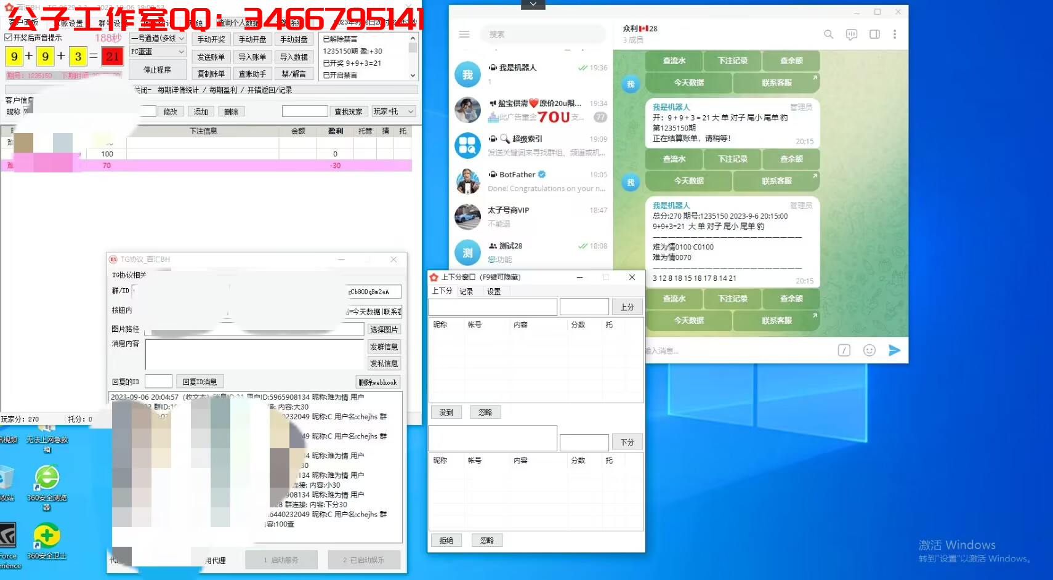Click 发私信息 button

384,363
